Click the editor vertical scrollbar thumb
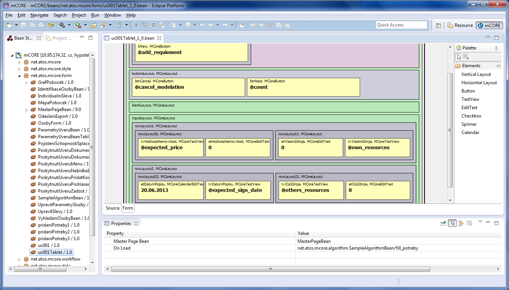Screen dimensions: 509x290 449,130
